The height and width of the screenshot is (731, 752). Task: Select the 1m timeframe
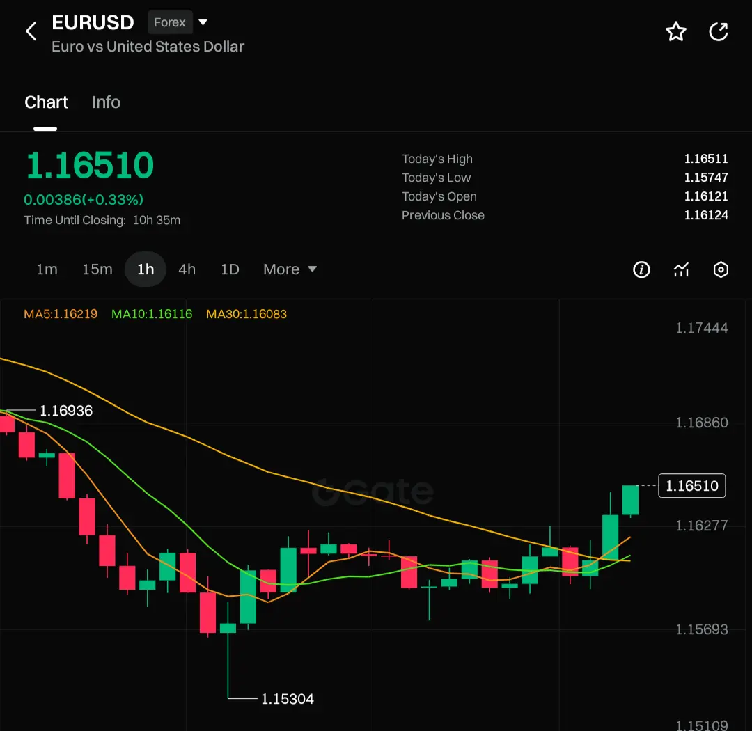pyautogui.click(x=47, y=269)
